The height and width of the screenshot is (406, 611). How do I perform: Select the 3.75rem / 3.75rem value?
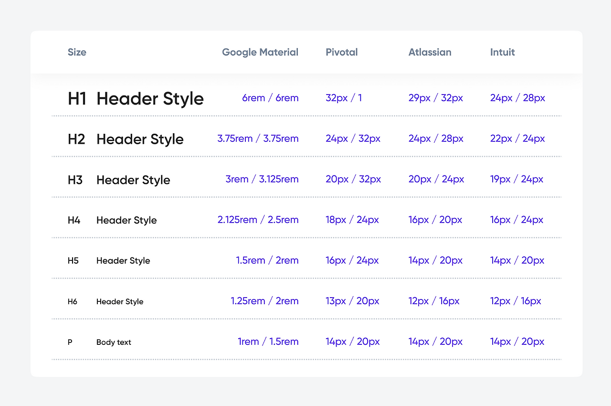pyautogui.click(x=258, y=139)
